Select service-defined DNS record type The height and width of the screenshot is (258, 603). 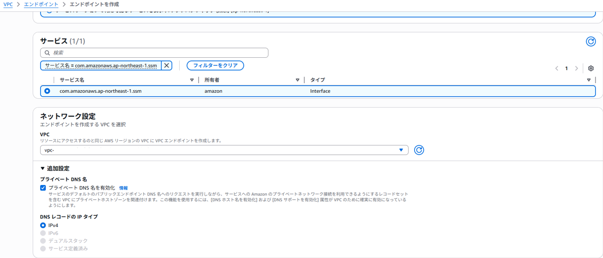pyautogui.click(x=43, y=248)
